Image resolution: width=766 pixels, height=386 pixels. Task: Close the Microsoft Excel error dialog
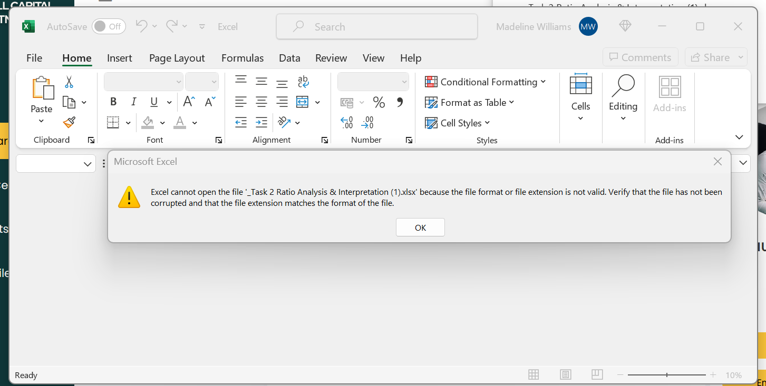pos(717,162)
